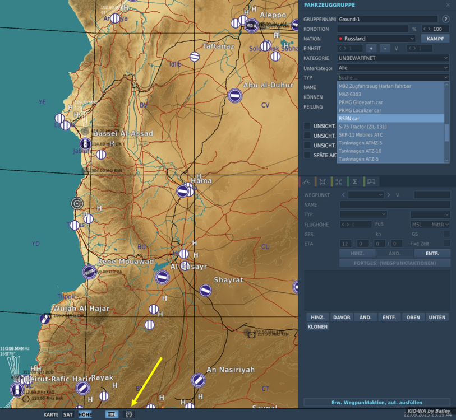Click the Shayrat airfield map icon
Image resolution: width=456 pixels, height=420 pixels.
206,290
